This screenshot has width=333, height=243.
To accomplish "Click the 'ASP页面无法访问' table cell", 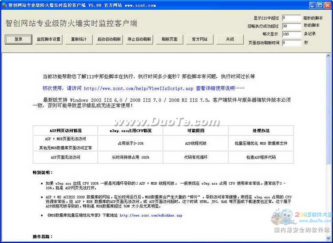I will (65, 157).
